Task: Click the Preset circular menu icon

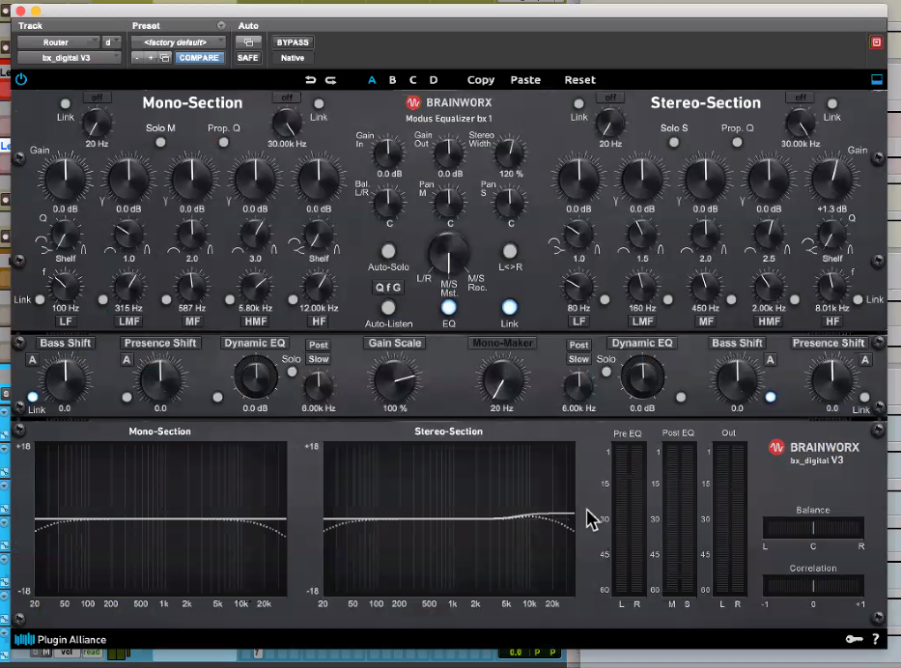Action: 220,25
